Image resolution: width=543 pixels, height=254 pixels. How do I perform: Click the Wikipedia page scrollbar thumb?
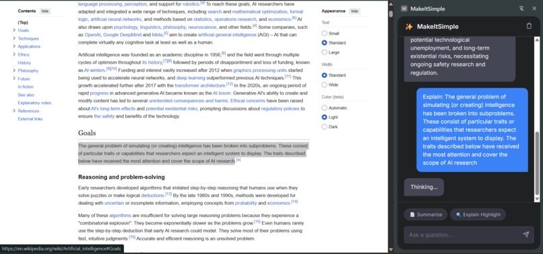click(391, 14)
